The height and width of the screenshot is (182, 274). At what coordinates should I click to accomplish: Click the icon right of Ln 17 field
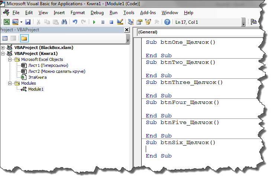(254, 22)
